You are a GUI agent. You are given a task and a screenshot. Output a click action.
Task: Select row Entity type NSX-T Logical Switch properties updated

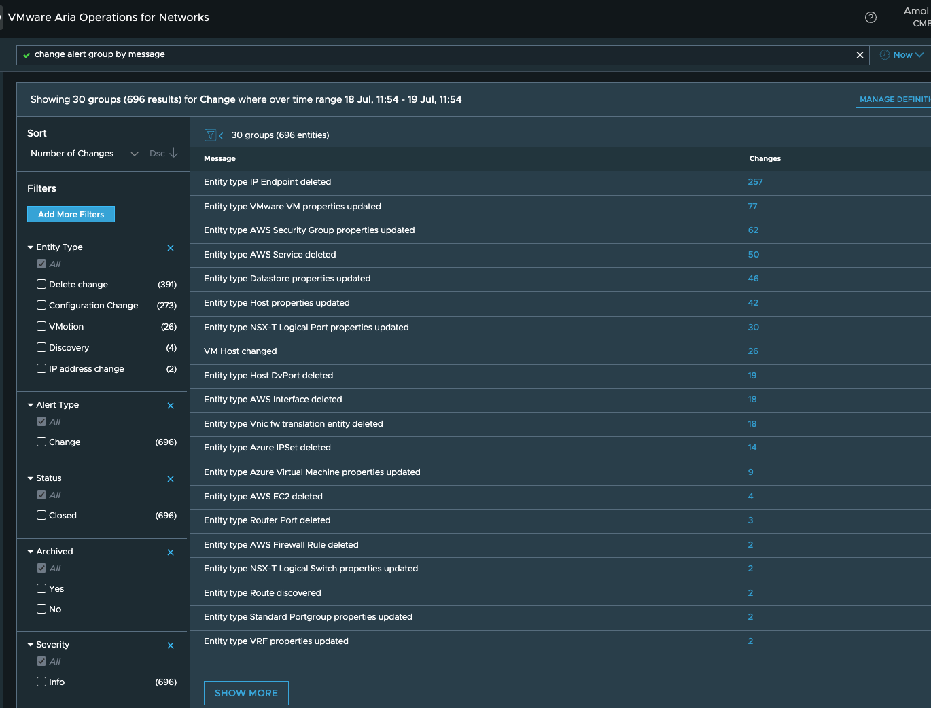click(561, 569)
